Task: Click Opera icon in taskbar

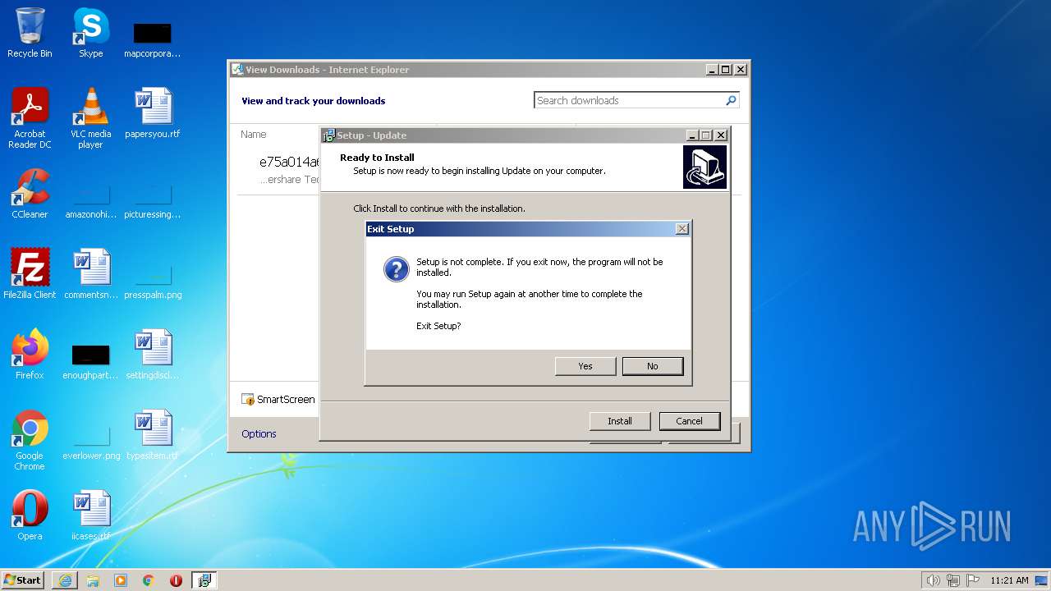Action: 176,580
